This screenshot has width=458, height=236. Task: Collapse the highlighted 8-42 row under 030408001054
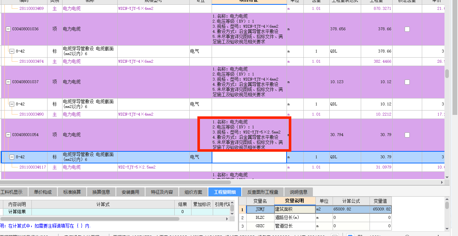pyautogui.click(x=12, y=157)
